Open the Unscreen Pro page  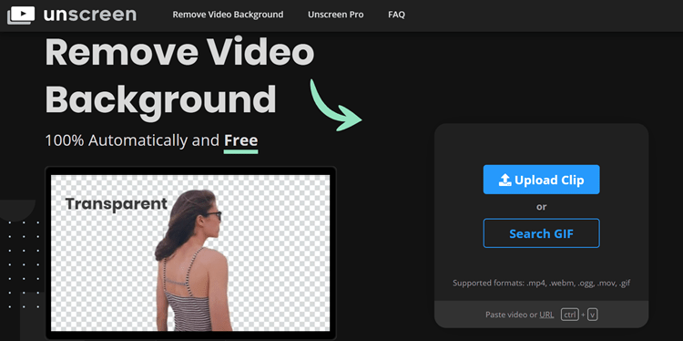click(335, 15)
